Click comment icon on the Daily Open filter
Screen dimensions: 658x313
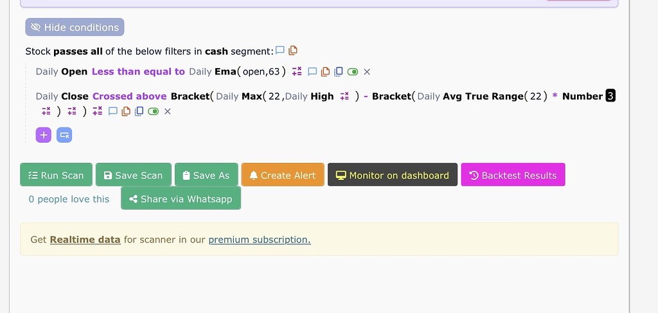tap(312, 71)
